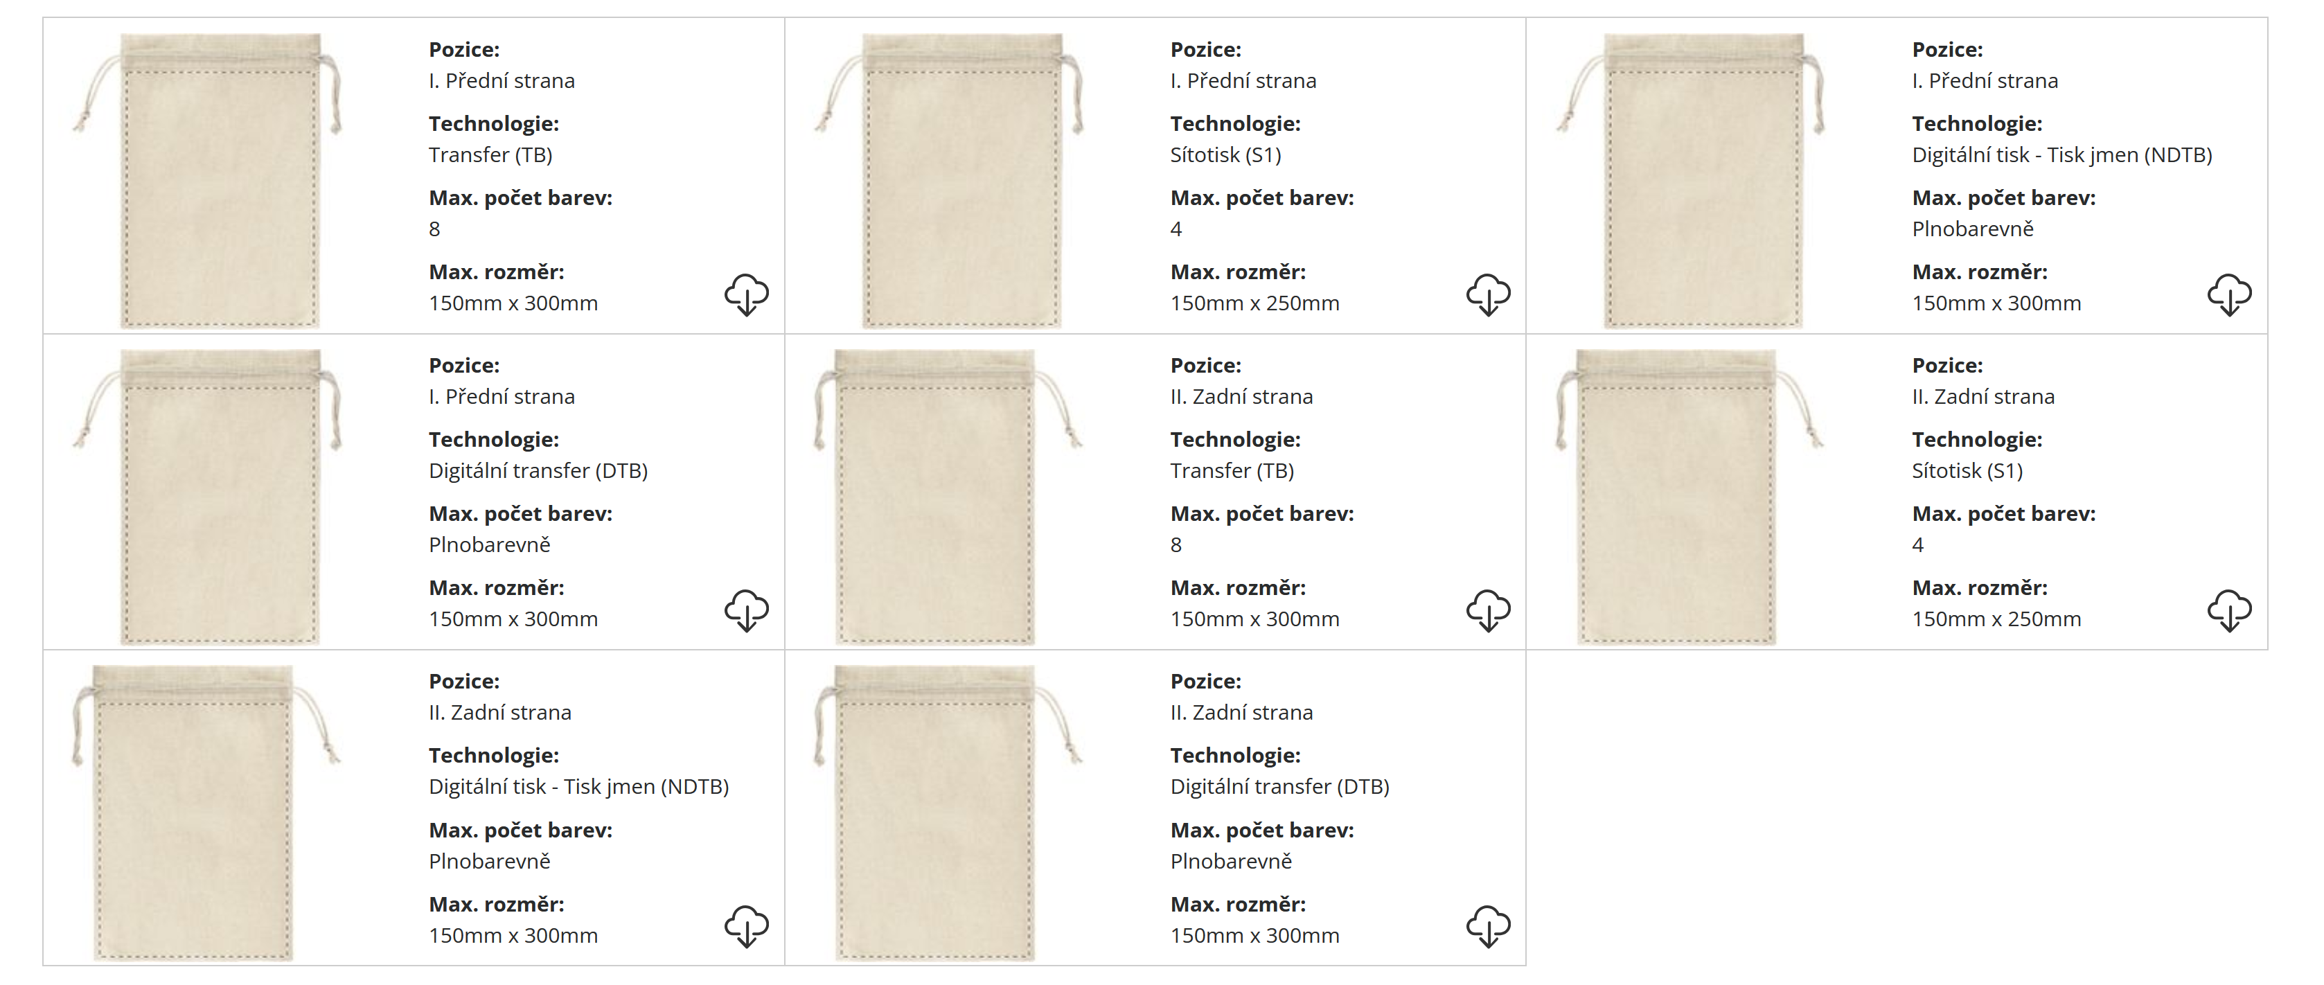This screenshot has height=985, width=2324.
Task: Click "Digitální transfer (DTB)" text under Zadní strana
Action: 1279,787
